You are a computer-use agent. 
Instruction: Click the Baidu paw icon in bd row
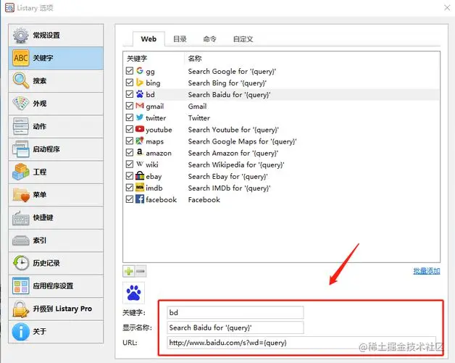point(140,94)
